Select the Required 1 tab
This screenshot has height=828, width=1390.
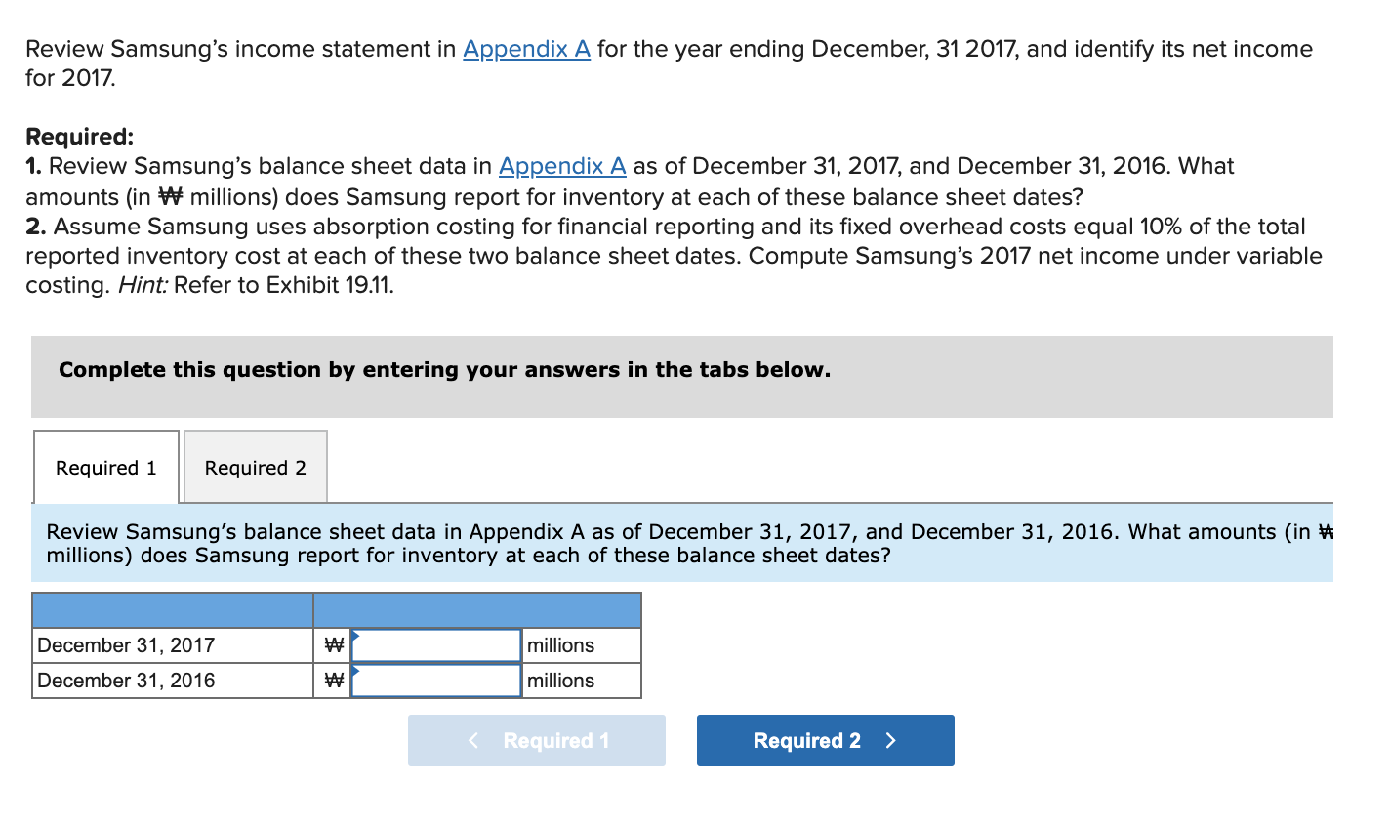click(105, 468)
